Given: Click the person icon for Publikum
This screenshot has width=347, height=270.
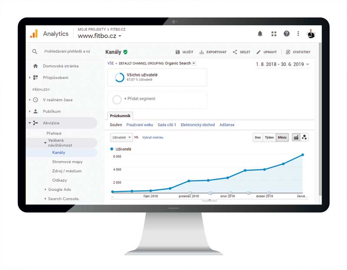Looking at the screenshot, I should (36, 112).
